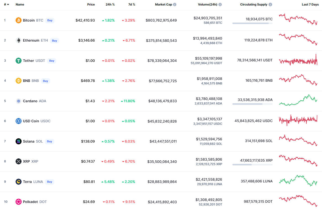Open Polkadot's 7-day price chart
The image size is (322, 211).
[298, 201]
